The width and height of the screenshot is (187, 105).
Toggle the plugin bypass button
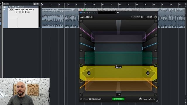(x=84, y=13)
